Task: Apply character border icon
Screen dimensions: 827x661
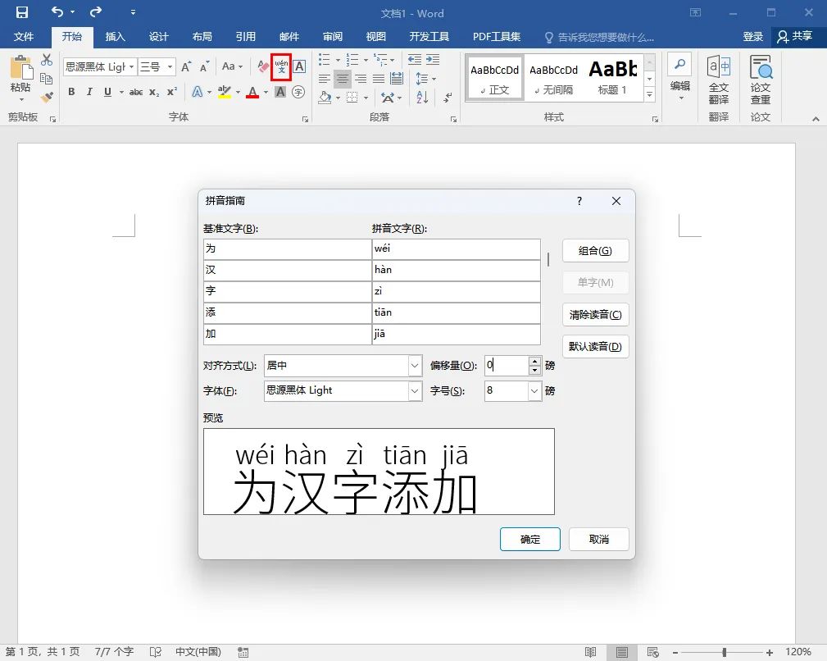Action: tap(299, 66)
